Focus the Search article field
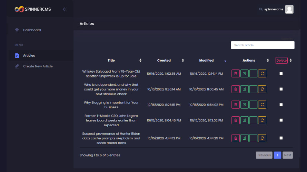 click(x=263, y=45)
